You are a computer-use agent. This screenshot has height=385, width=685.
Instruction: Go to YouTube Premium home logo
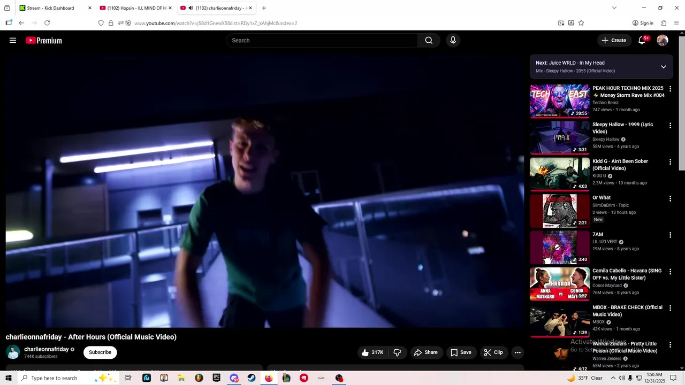pyautogui.click(x=44, y=41)
